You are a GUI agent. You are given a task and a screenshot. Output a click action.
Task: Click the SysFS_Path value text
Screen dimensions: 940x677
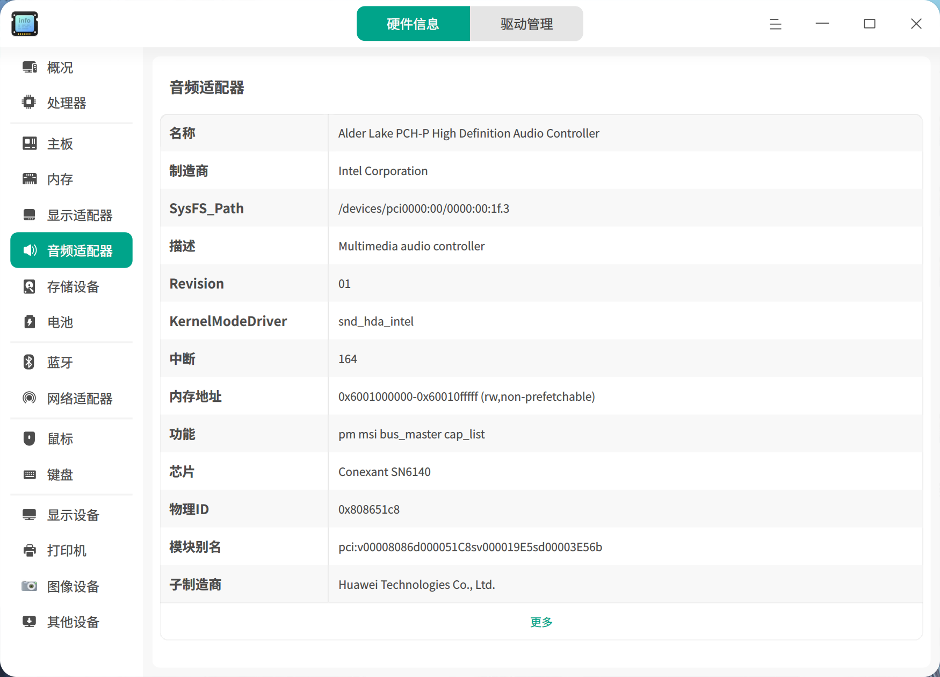coord(424,208)
